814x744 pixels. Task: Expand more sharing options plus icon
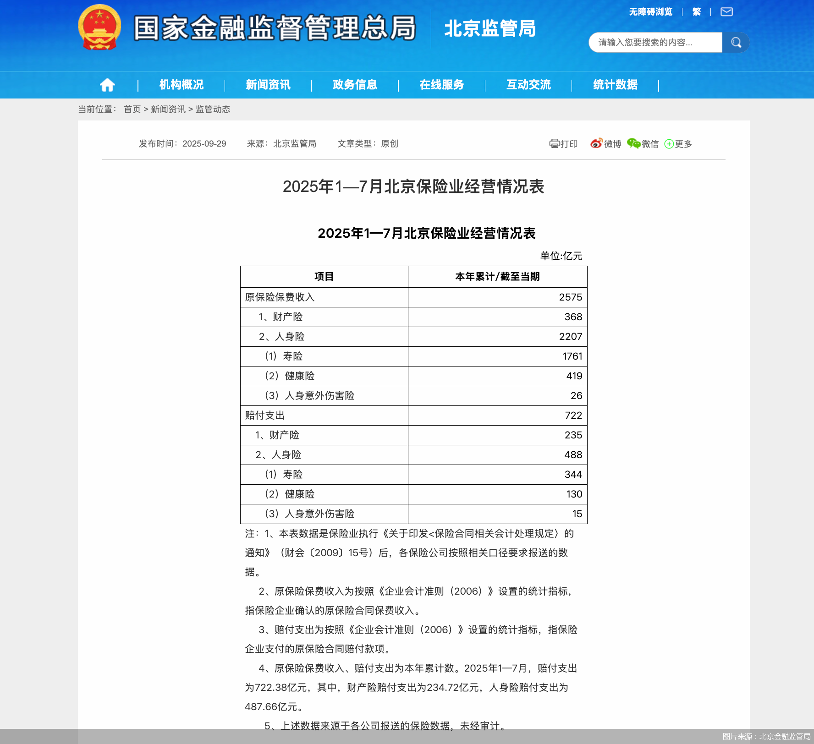tap(669, 144)
